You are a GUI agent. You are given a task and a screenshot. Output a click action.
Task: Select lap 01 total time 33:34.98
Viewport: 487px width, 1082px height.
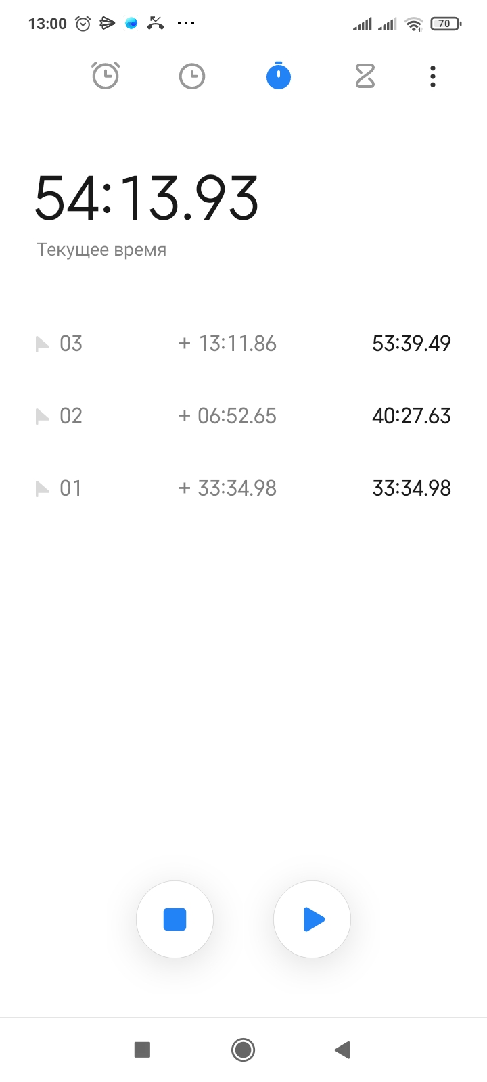pyautogui.click(x=411, y=488)
